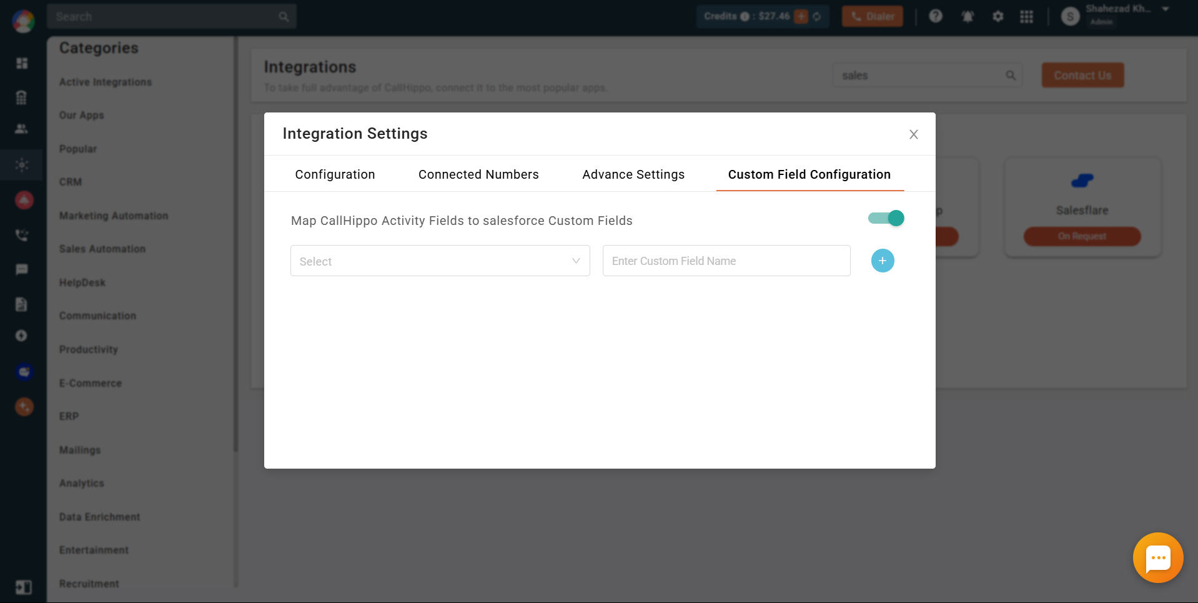The image size is (1198, 603).
Task: Select Entertainment category
Action: tap(94, 550)
